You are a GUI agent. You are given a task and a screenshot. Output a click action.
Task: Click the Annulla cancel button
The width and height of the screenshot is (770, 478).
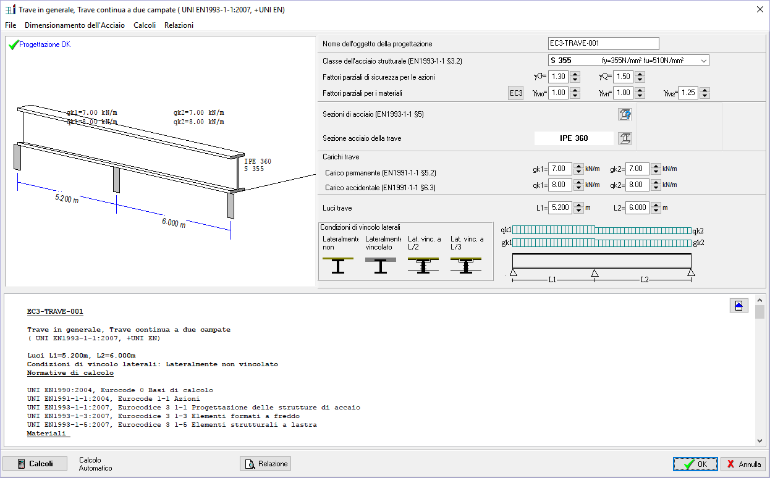click(x=743, y=464)
